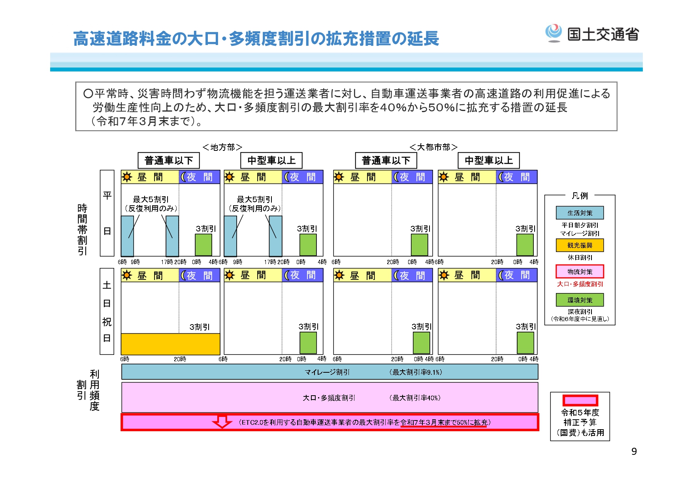Click the 中型車以上 label under 大都市部

coord(488,161)
